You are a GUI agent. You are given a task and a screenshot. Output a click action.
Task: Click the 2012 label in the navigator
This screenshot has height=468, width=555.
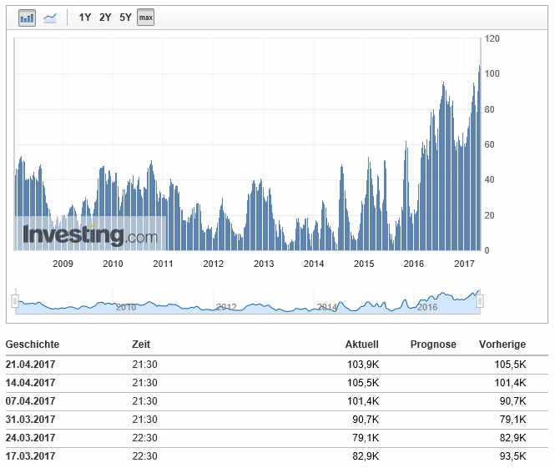(x=226, y=307)
